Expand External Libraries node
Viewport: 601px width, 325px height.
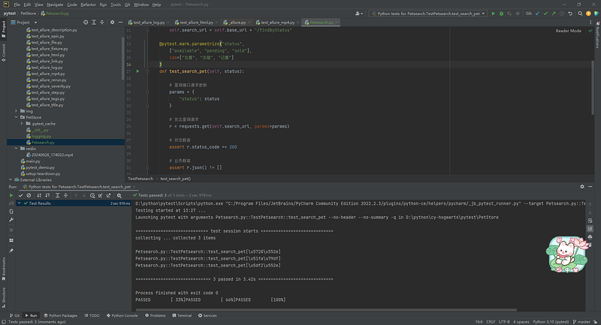11,179
